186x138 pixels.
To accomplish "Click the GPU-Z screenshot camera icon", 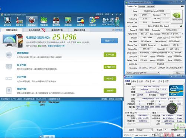I will pos(182,6).
